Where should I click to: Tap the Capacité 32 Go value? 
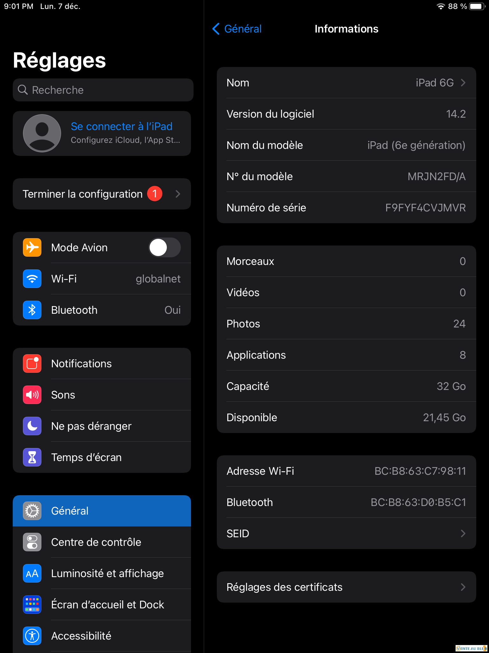pos(451,386)
